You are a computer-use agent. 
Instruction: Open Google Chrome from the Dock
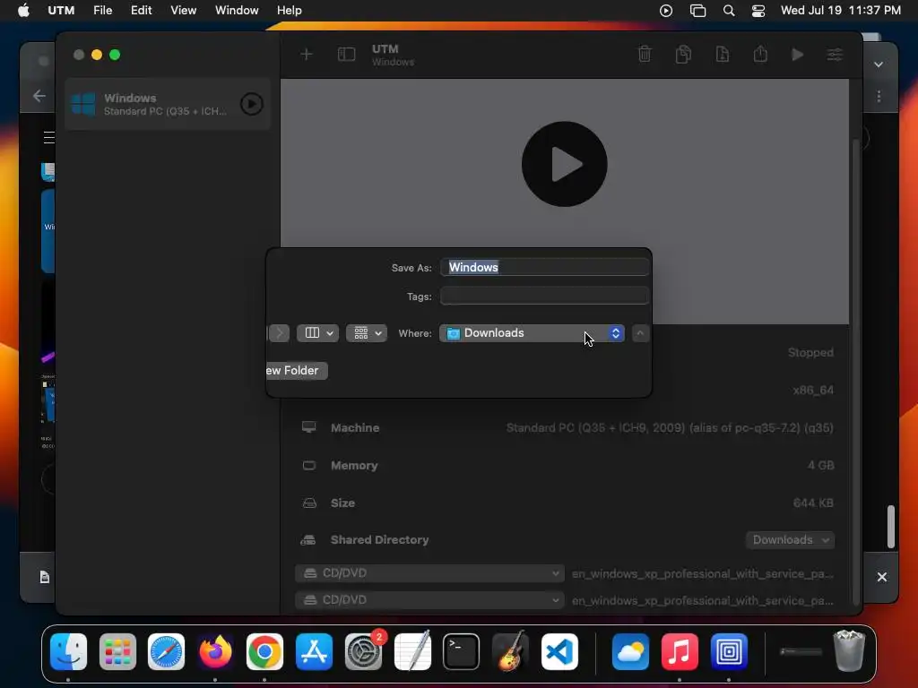click(264, 651)
